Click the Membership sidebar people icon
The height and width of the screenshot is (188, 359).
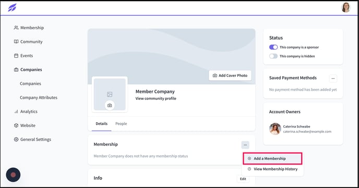(16, 28)
